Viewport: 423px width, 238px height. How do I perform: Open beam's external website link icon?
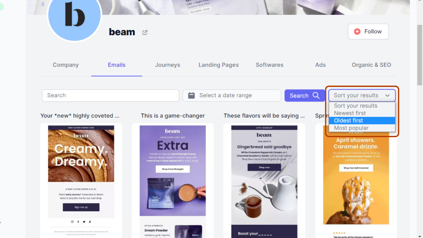coord(145,32)
